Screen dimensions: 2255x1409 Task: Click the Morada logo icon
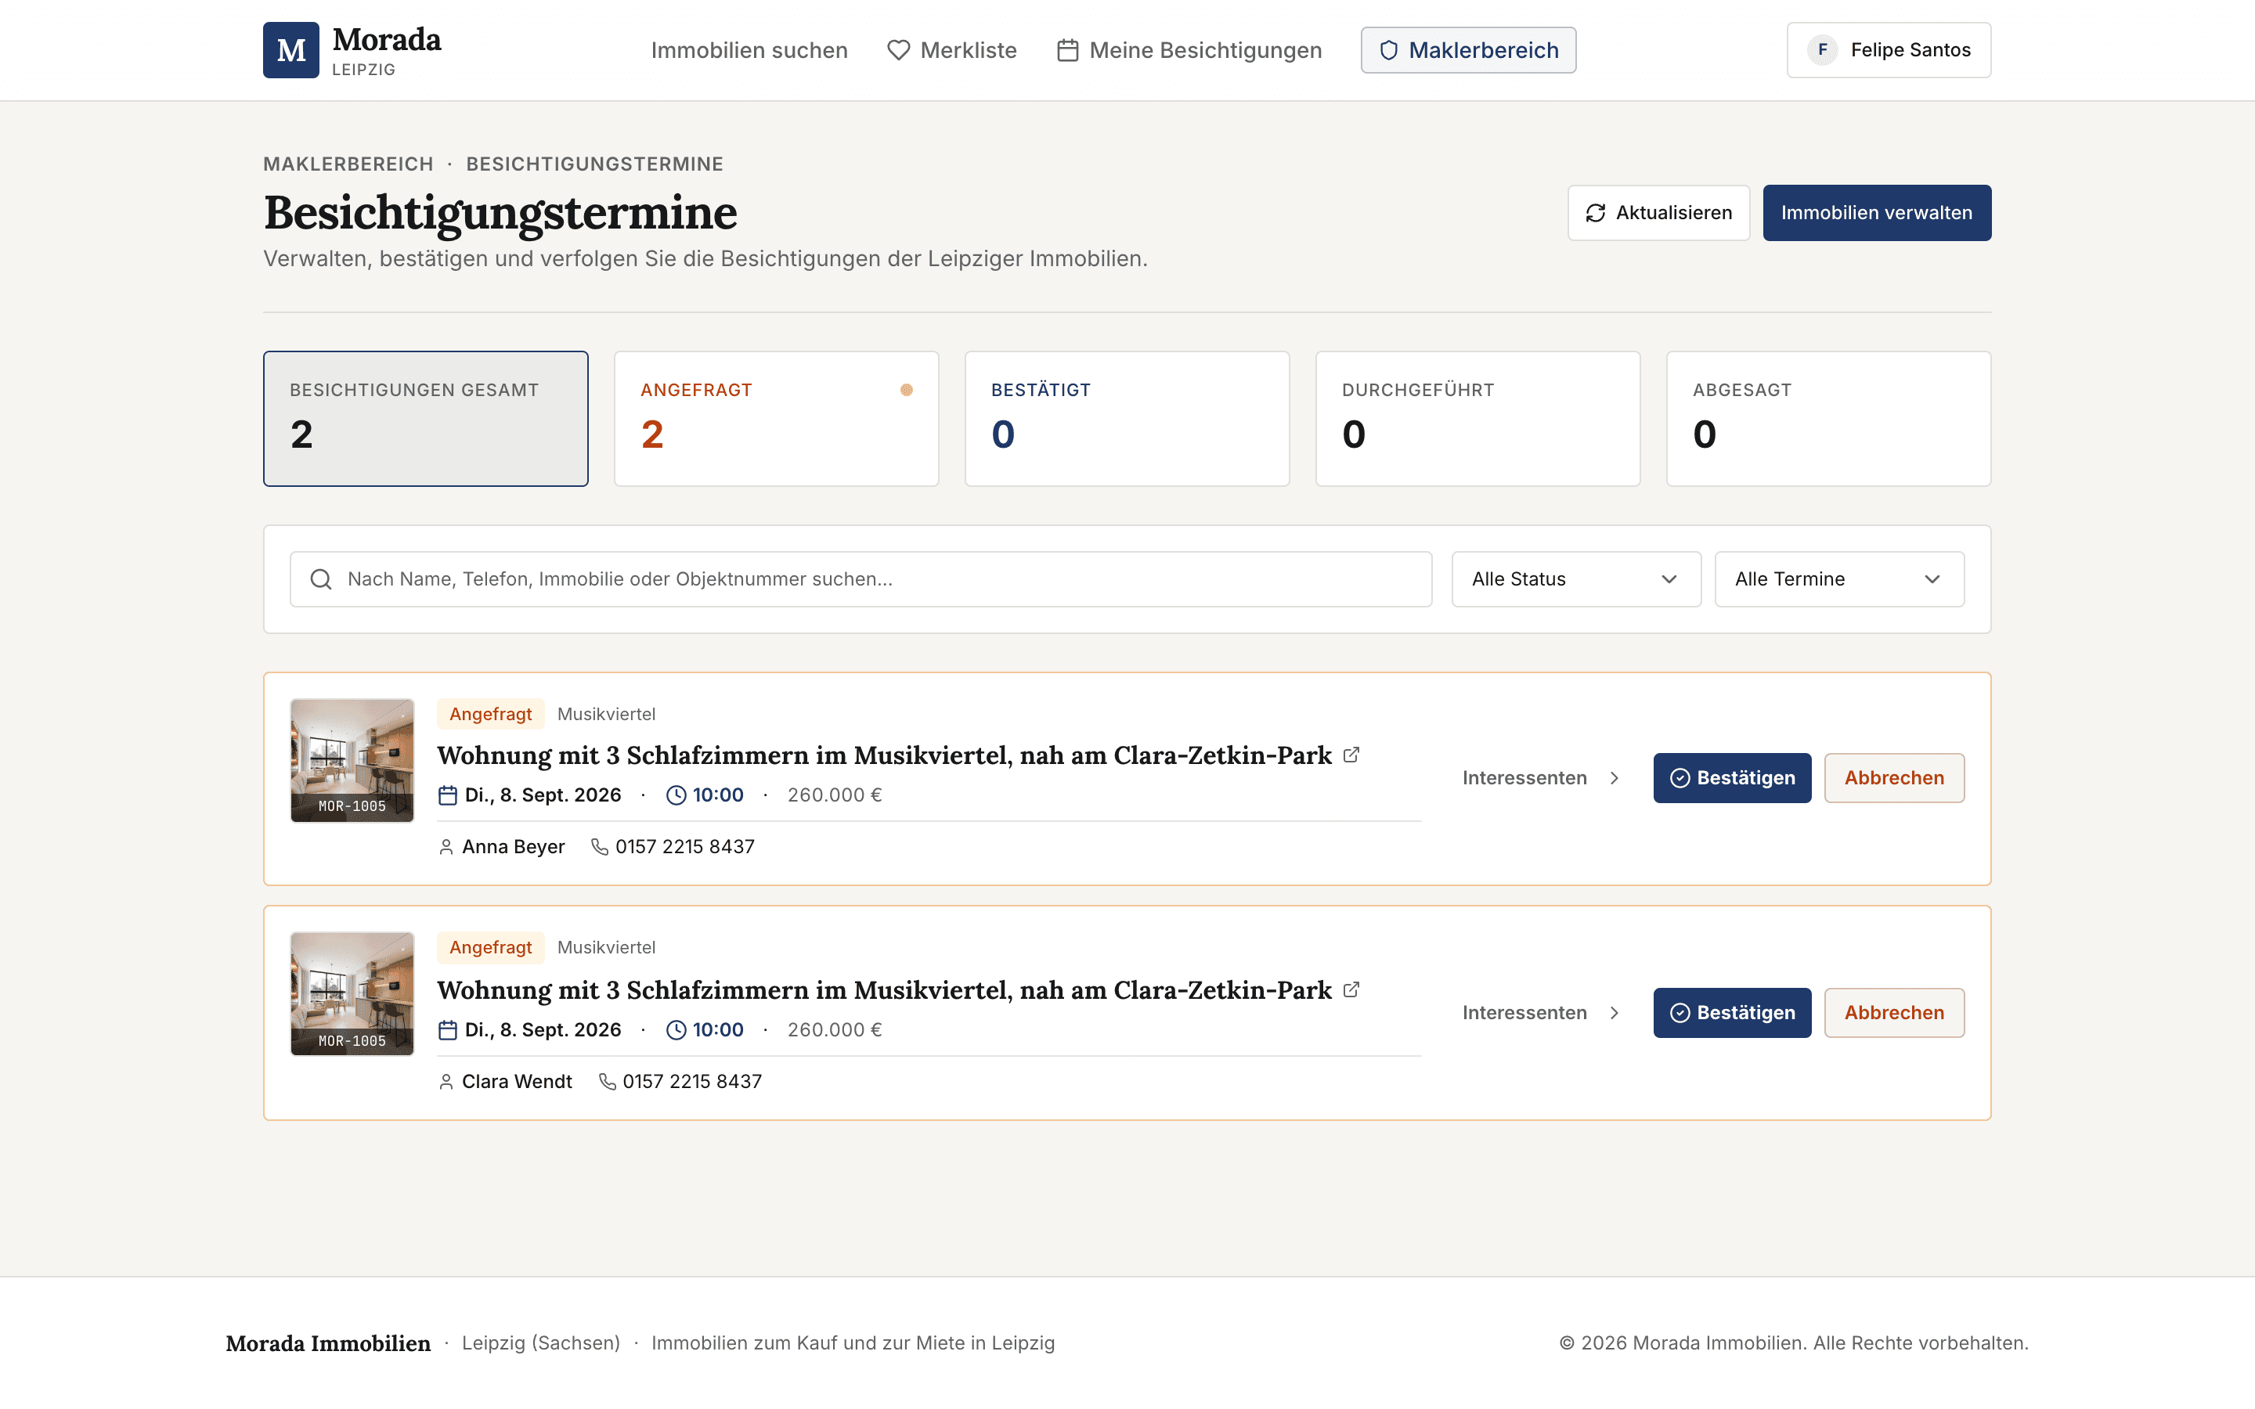[290, 50]
